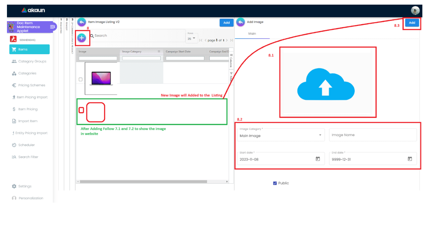Click the Scheduler clock icon
The height and width of the screenshot is (230, 426).
pos(14,145)
